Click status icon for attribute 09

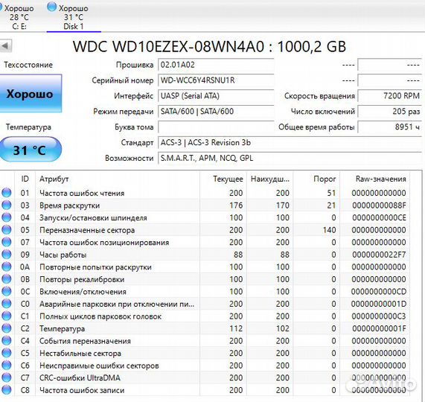(7, 255)
